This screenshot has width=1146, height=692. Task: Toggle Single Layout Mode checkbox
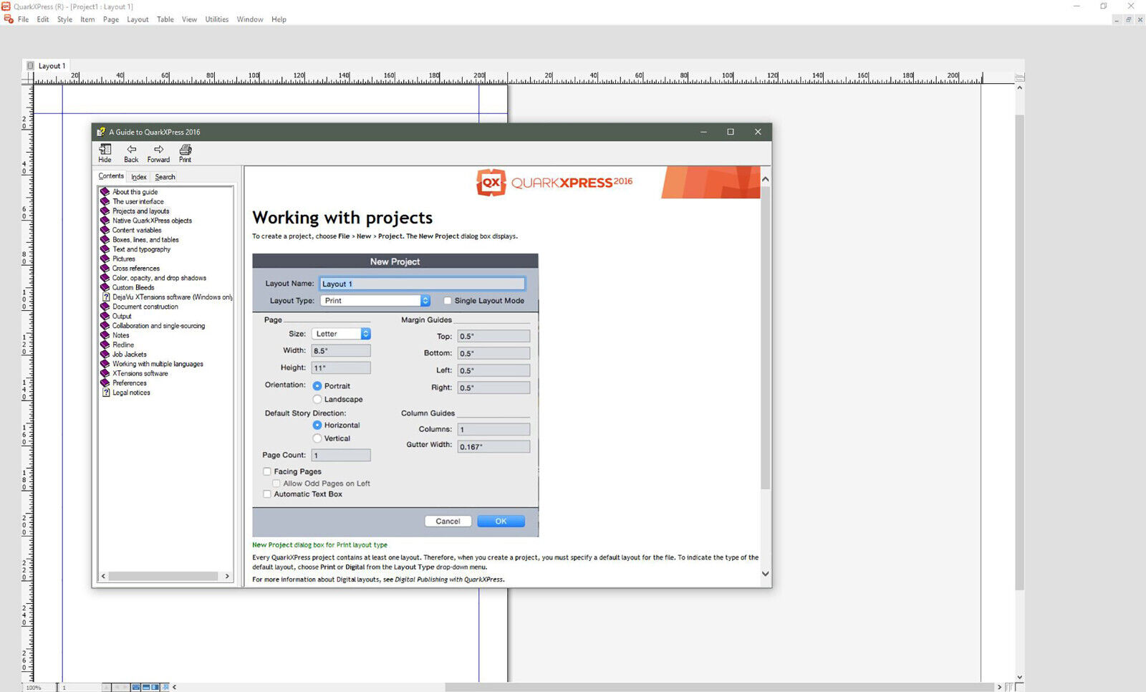pos(448,301)
